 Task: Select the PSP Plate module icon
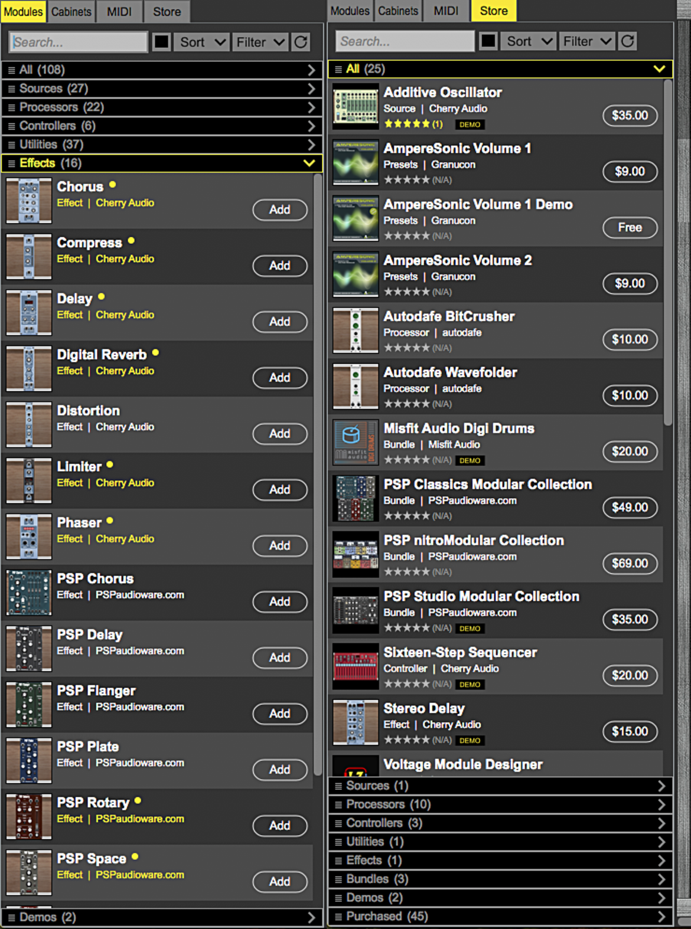29,761
